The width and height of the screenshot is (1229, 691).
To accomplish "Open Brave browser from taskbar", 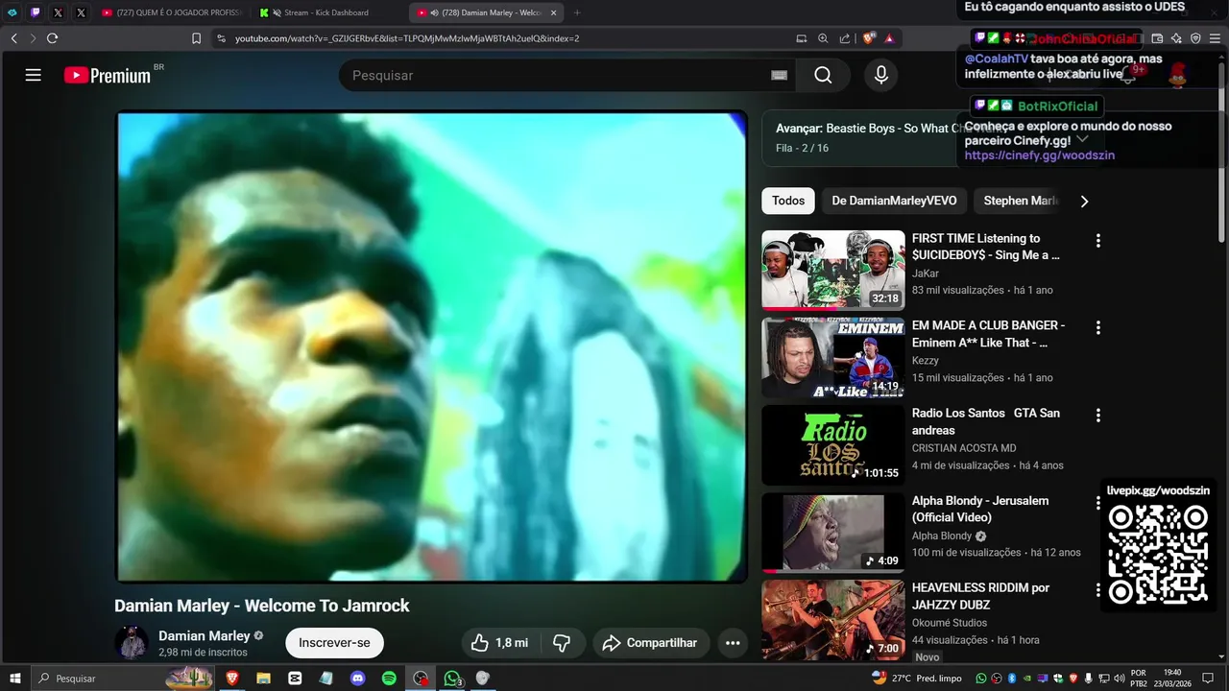I will [x=231, y=679].
